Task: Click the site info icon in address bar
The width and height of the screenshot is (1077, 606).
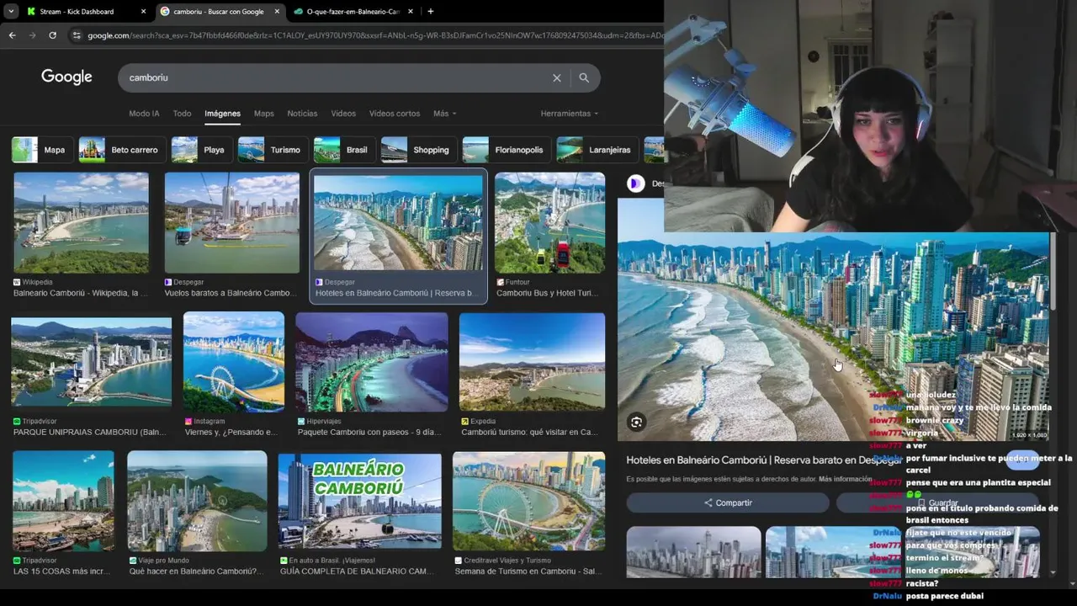Action: tap(77, 35)
